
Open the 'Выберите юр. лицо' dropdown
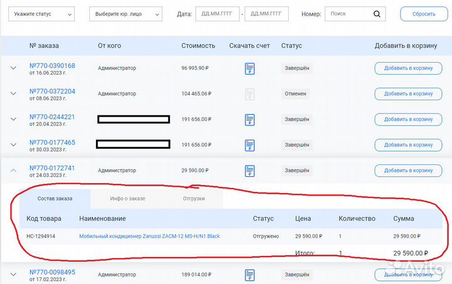pyautogui.click(x=125, y=14)
